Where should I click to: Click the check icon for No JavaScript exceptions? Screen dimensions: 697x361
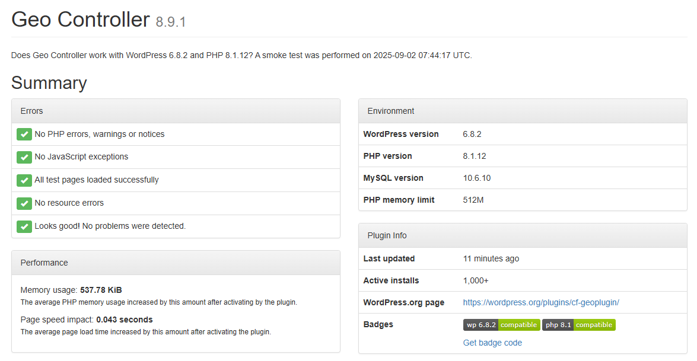[24, 157]
